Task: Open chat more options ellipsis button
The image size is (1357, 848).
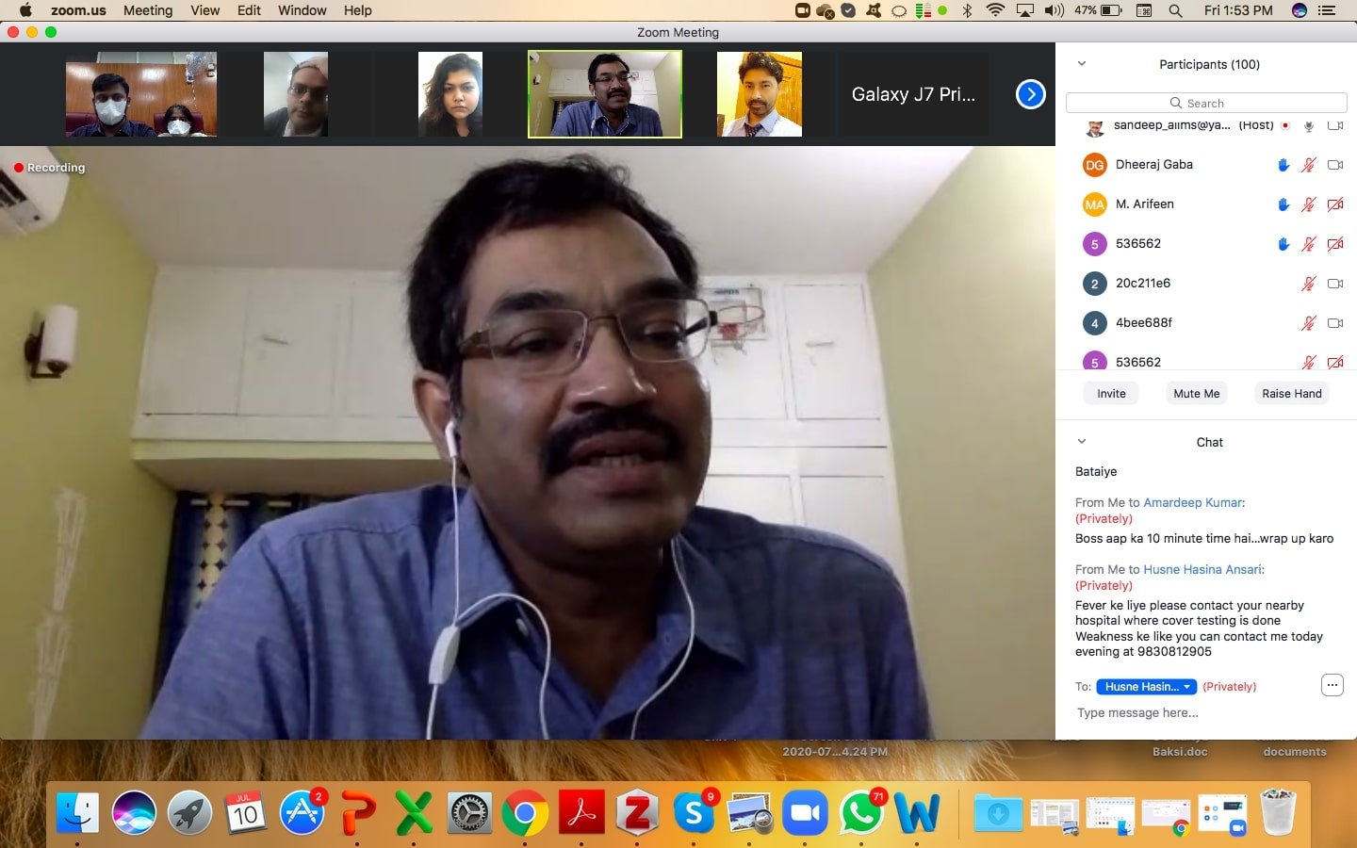Action: pyautogui.click(x=1331, y=685)
